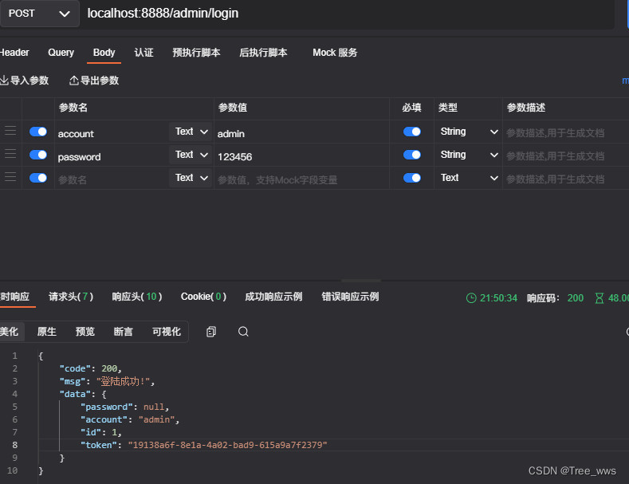Click empty 参数值 Mock field
The image size is (629, 484).
tap(302, 179)
